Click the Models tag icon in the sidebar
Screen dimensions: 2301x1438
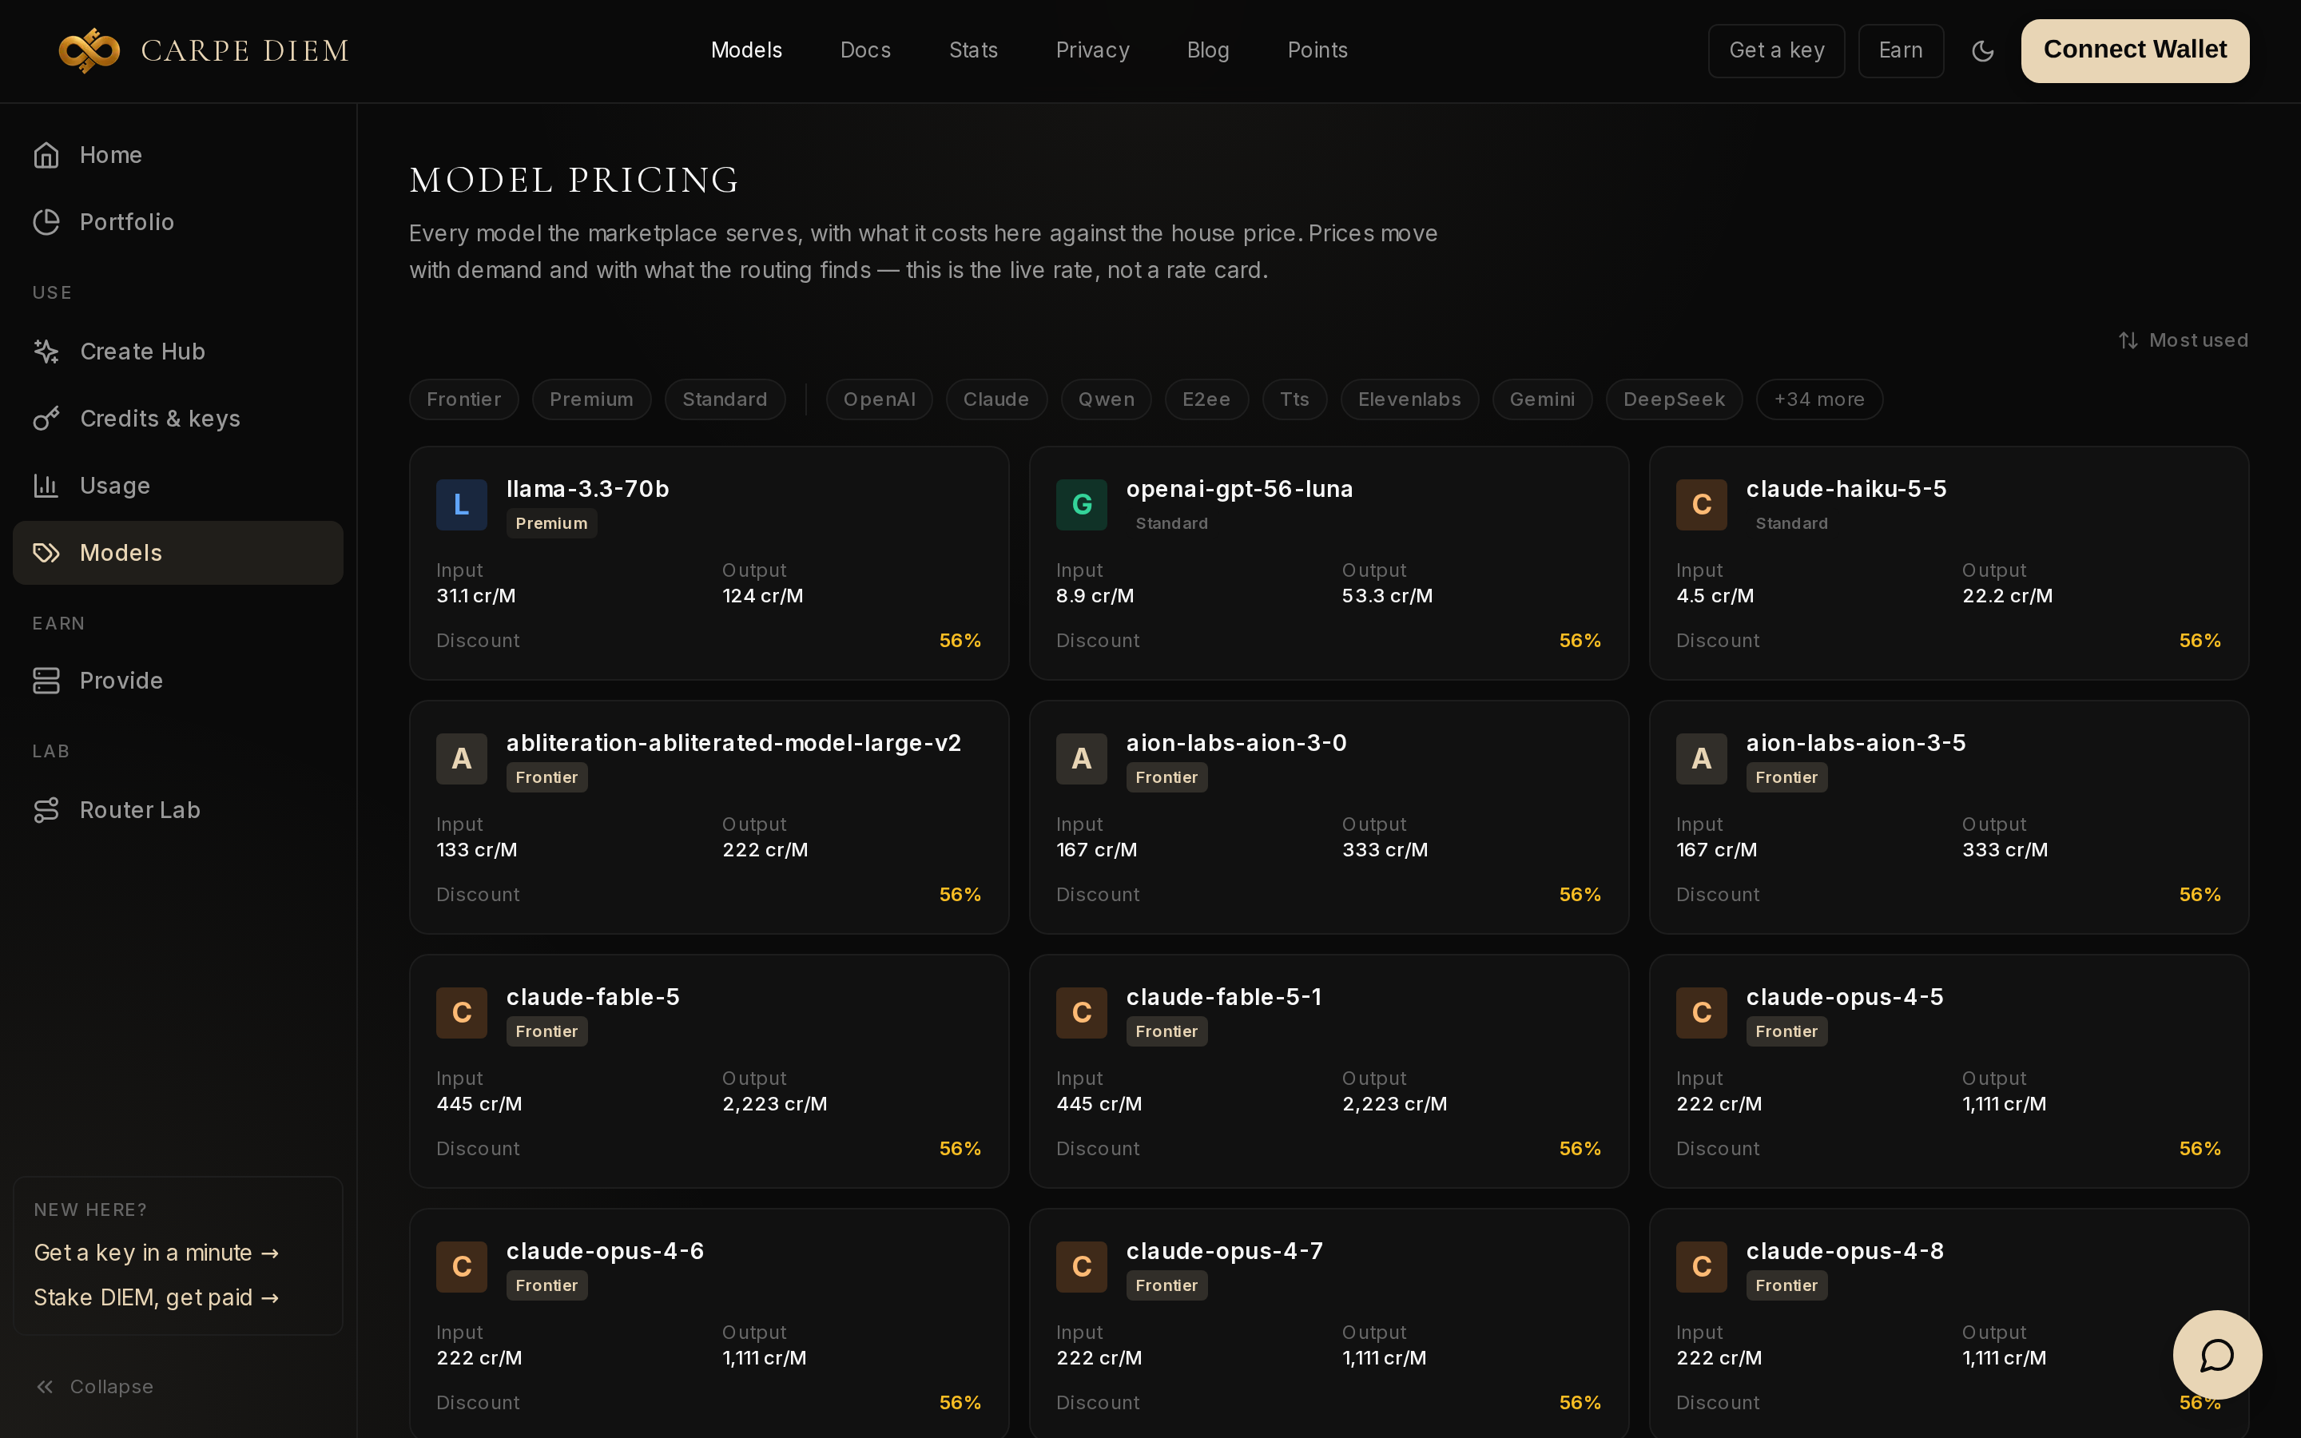tap(46, 553)
